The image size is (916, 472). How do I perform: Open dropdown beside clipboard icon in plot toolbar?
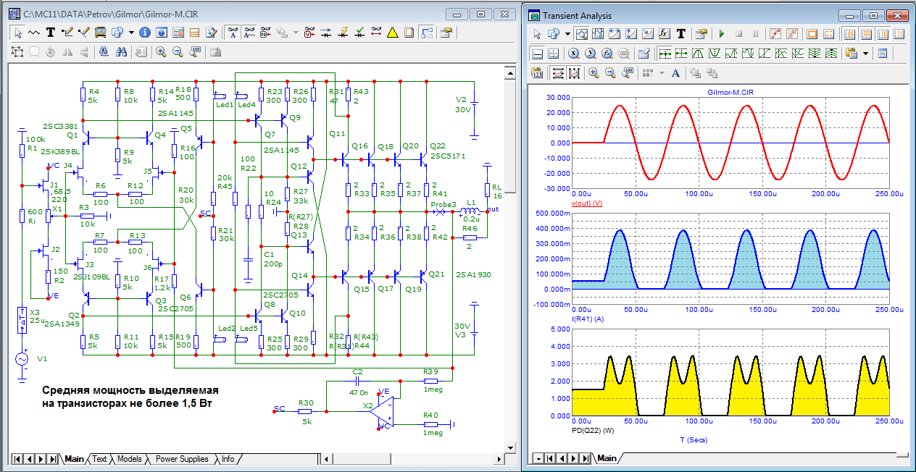(x=866, y=54)
